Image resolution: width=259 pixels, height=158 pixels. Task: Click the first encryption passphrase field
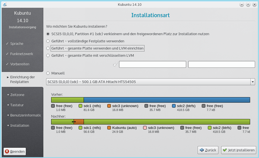pyautogui.click(x=152, y=64)
